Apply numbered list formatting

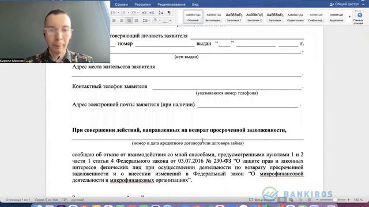point(123,13)
